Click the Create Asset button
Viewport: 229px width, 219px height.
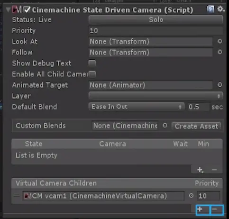196,126
